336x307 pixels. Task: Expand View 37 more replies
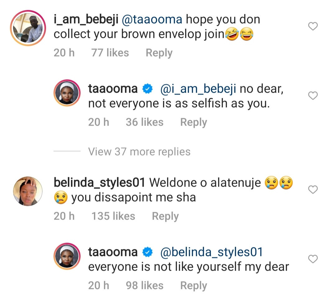139,152
